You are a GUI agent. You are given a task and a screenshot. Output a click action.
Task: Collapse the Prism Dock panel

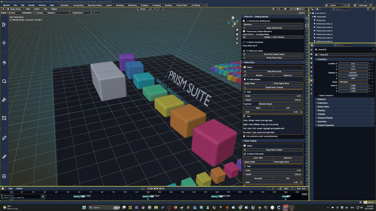coord(243,63)
